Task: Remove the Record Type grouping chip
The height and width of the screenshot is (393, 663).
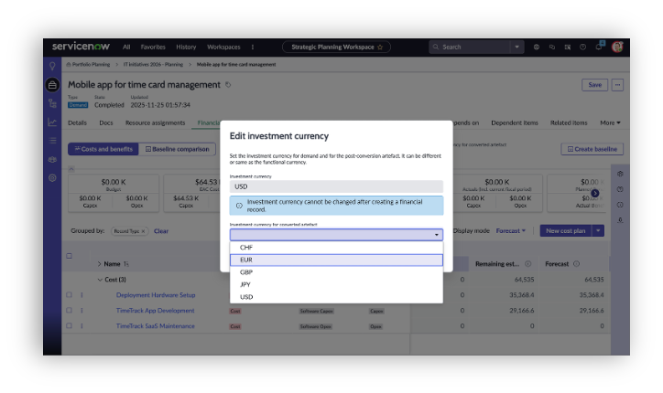Action: coord(144,231)
